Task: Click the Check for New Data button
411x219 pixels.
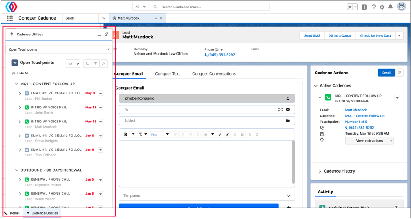Action: tap(376, 35)
